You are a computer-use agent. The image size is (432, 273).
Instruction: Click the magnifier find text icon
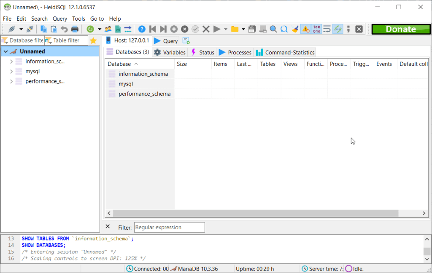[x=273, y=29]
